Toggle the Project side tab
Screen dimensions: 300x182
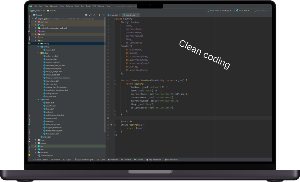point(30,40)
